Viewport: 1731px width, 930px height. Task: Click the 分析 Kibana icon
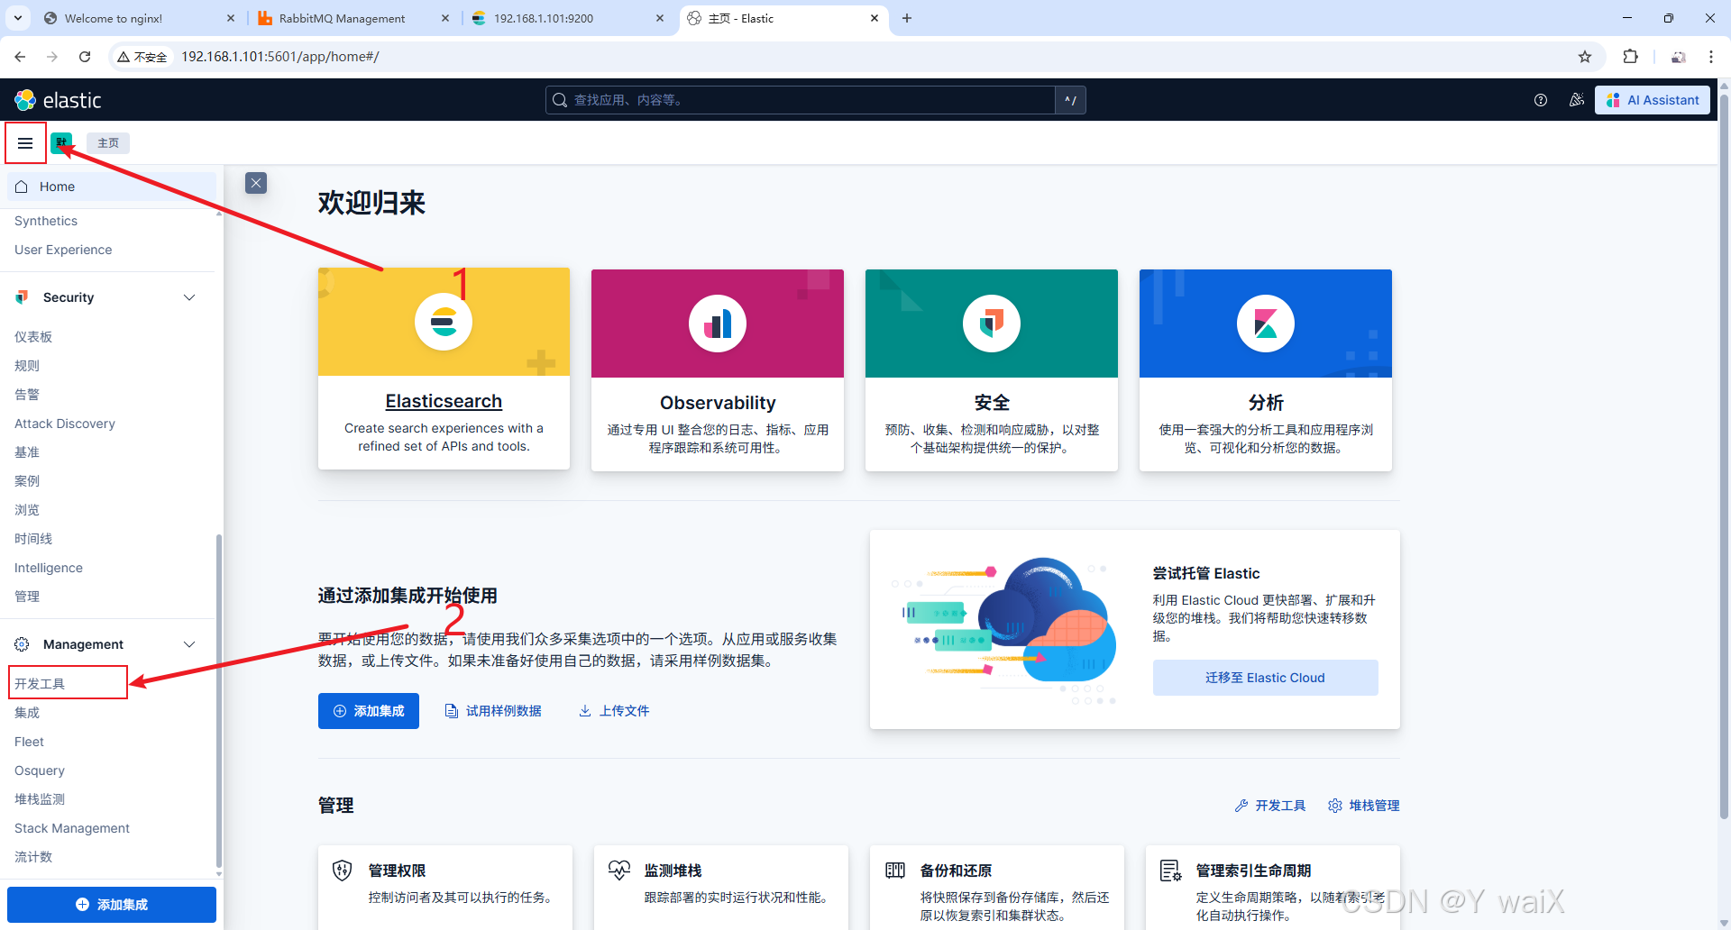click(1266, 324)
